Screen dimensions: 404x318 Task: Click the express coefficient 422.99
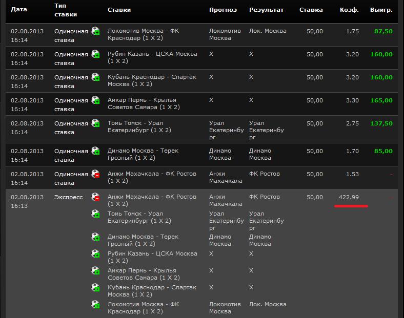tap(349, 197)
